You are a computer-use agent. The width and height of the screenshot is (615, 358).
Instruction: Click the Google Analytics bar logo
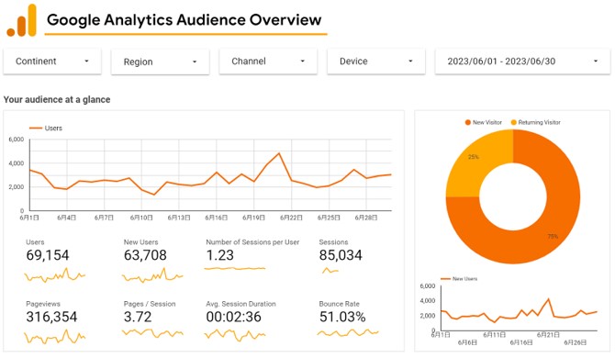tap(22, 20)
